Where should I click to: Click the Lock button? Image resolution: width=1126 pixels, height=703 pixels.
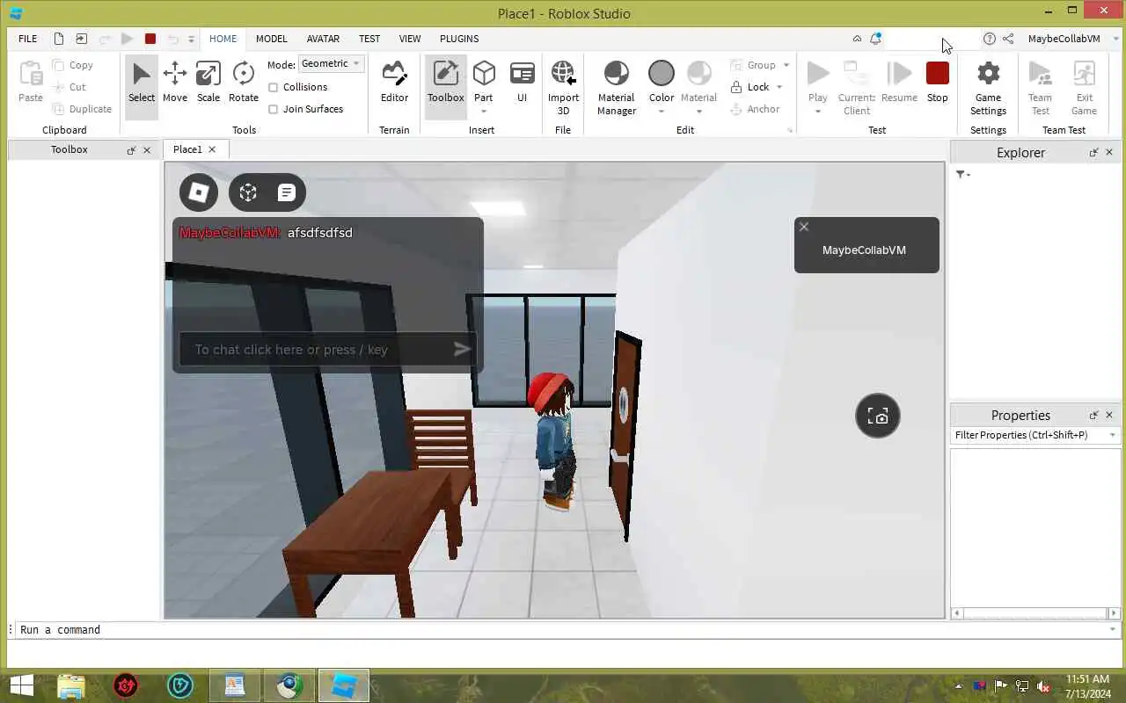(x=750, y=87)
